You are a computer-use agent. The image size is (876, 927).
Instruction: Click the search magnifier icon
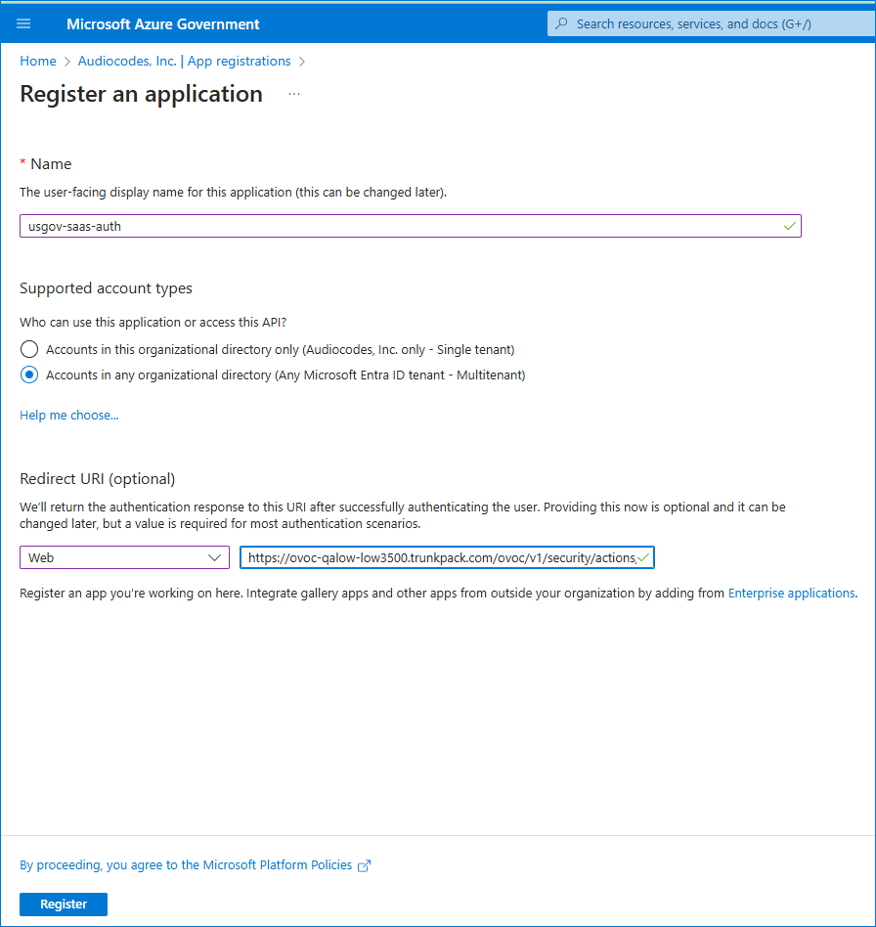(x=561, y=23)
